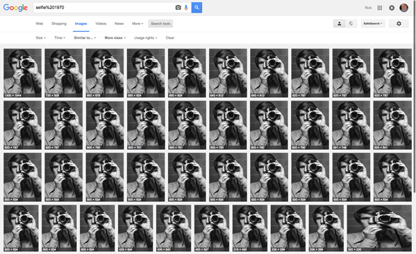416x254 pixels.
Task: Open the Time filter dropdown
Action: (60, 37)
